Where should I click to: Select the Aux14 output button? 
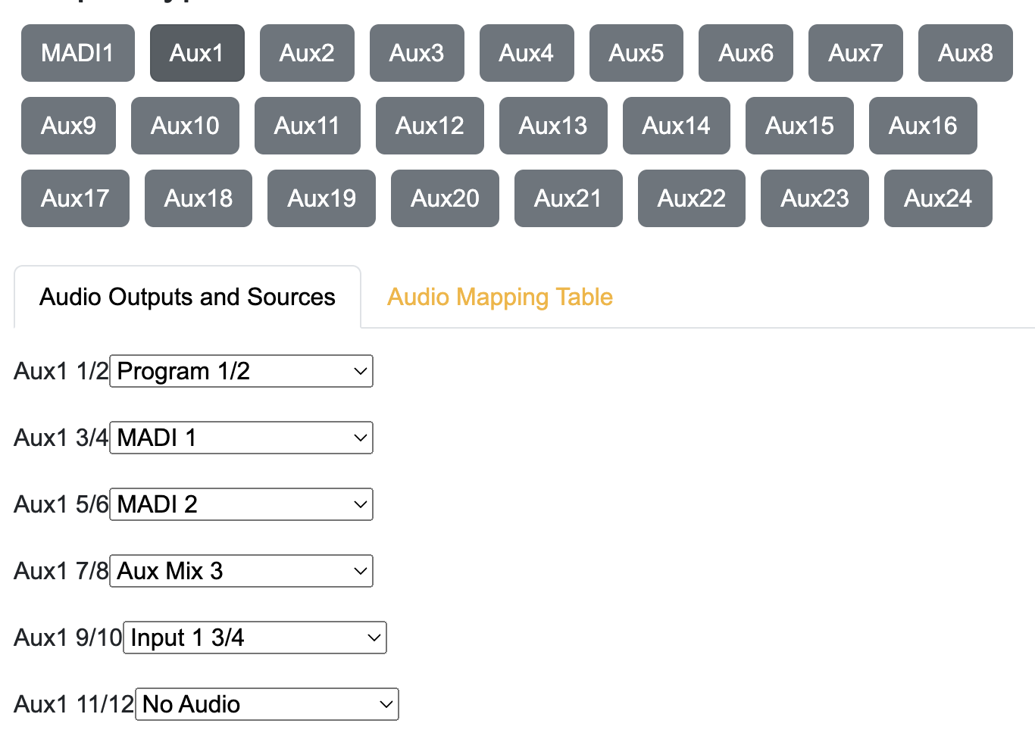point(677,126)
